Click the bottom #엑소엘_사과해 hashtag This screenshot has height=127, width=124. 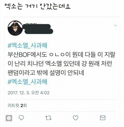27,82
